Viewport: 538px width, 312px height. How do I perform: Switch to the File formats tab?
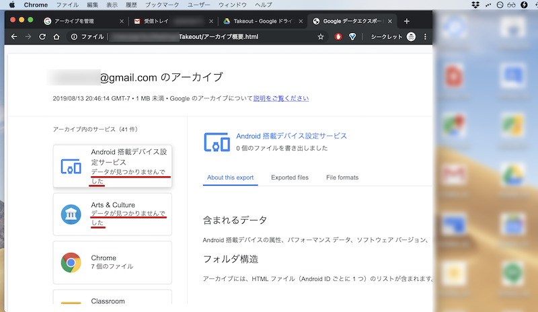pyautogui.click(x=342, y=178)
